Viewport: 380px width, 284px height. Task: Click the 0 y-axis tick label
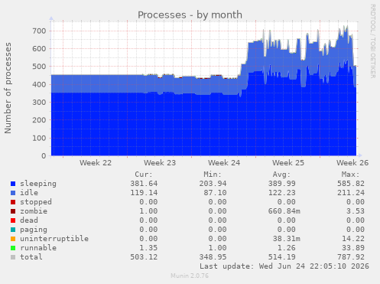pos(44,155)
